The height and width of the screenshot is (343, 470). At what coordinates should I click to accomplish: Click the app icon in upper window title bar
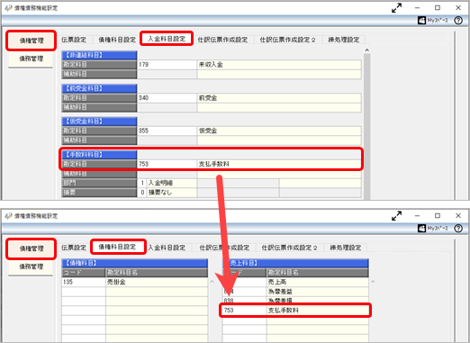point(9,8)
